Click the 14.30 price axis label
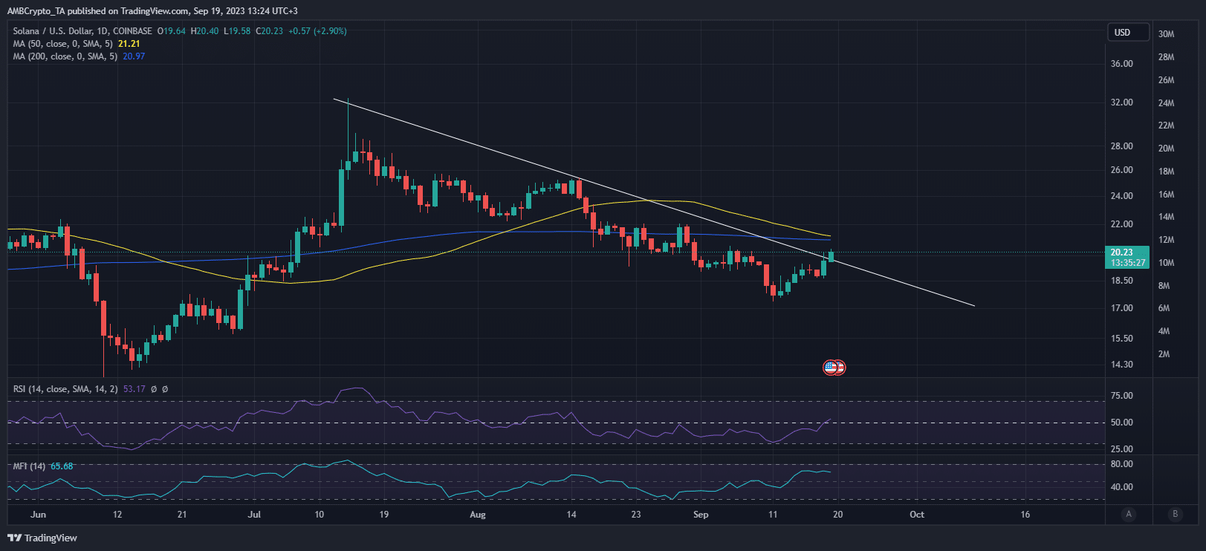This screenshot has width=1206, height=551. [x=1122, y=365]
